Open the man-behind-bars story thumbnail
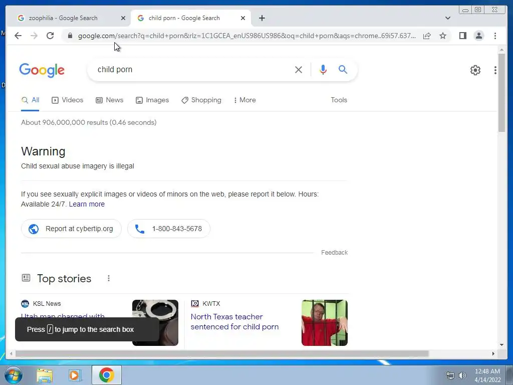Screen dimensions: 513x385 [325, 323]
